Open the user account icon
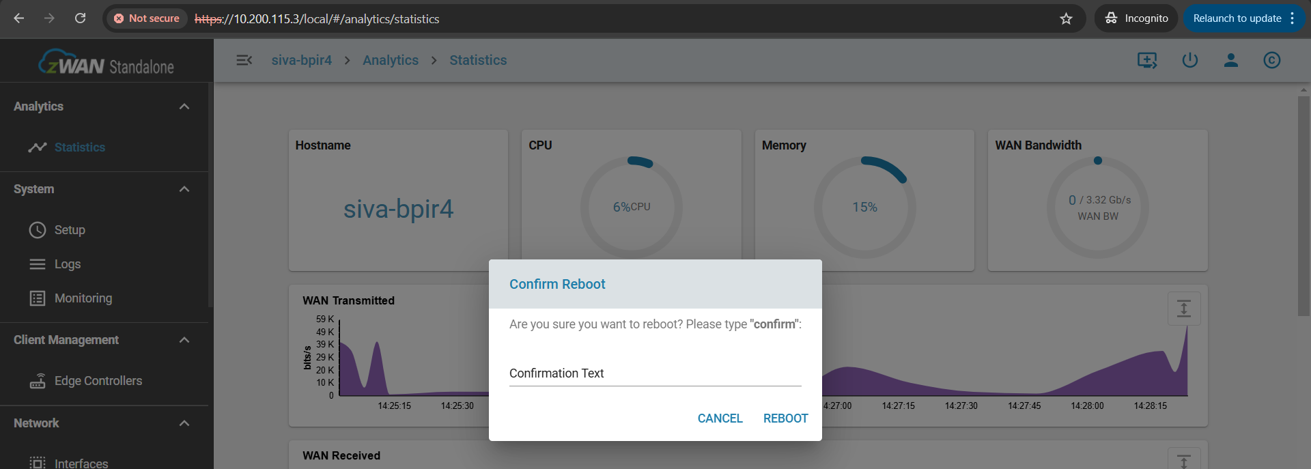Image resolution: width=1311 pixels, height=469 pixels. point(1230,60)
